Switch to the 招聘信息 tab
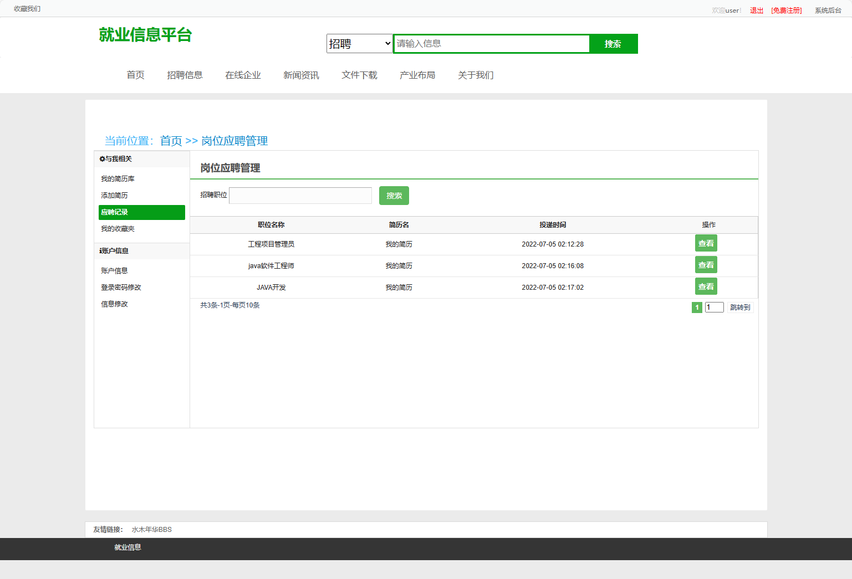 (185, 75)
